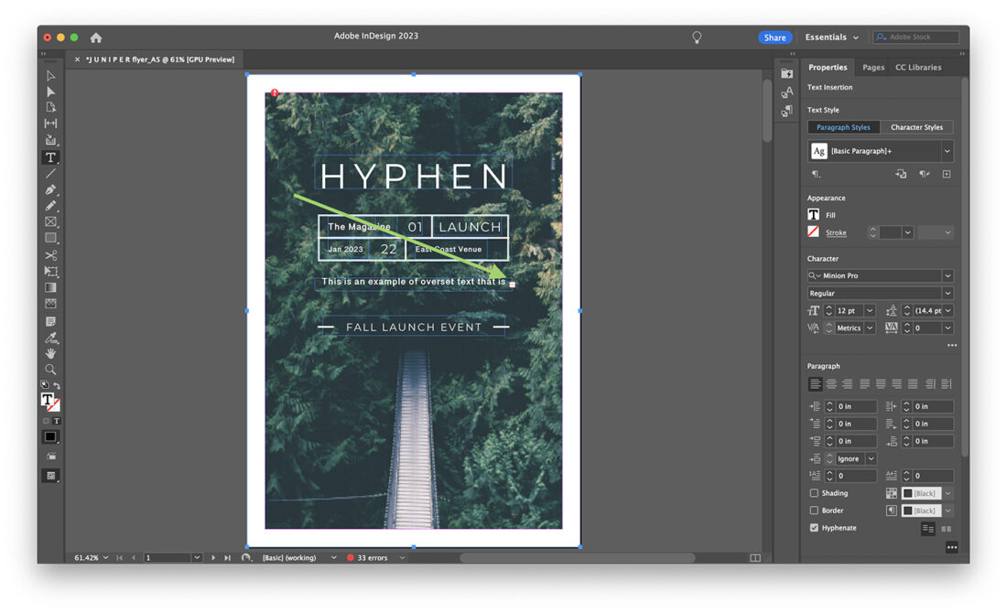The width and height of the screenshot is (1007, 613).
Task: Select the Type tool in the toolbar
Action: [51, 156]
